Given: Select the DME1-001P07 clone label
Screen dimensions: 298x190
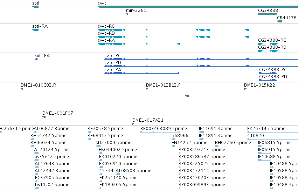Looking at the screenshot, I should (x=57, y=113).
